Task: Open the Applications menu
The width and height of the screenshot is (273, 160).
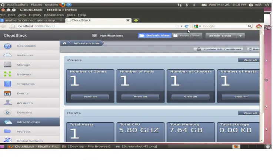Action: point(17,5)
